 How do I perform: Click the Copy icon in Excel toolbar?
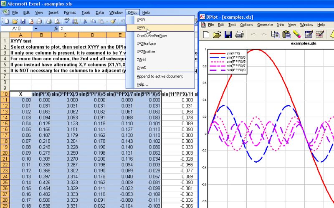[93, 21]
